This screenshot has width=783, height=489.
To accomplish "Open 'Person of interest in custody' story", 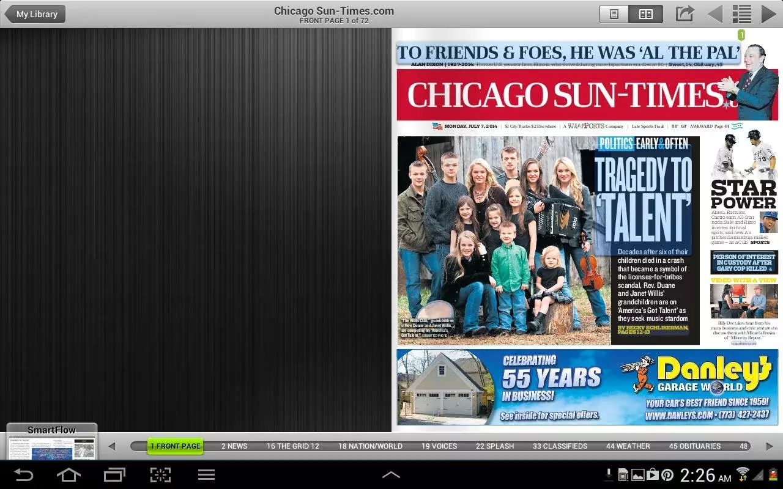I will click(x=744, y=262).
